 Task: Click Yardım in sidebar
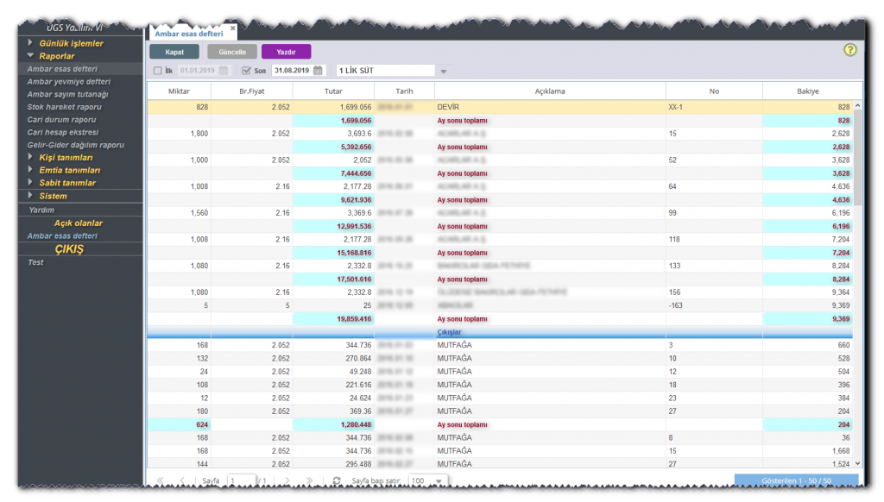[41, 210]
